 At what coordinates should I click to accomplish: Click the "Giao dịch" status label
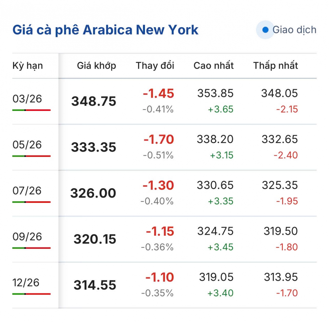pos(294,30)
